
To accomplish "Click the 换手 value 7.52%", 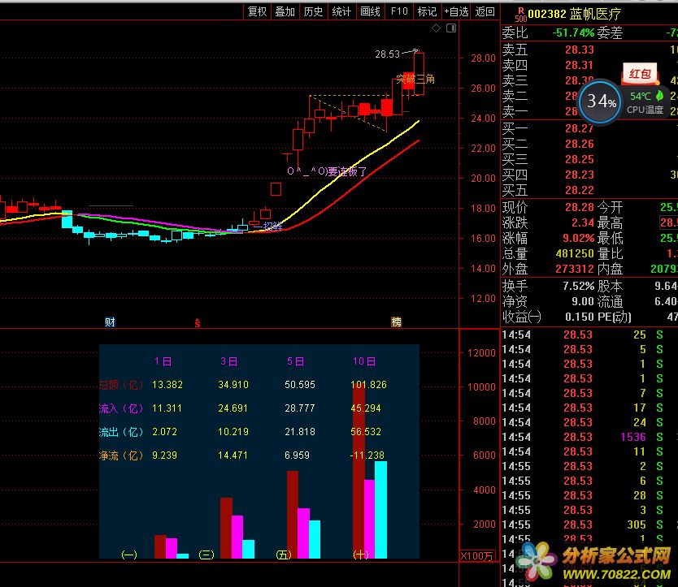I will [x=579, y=286].
